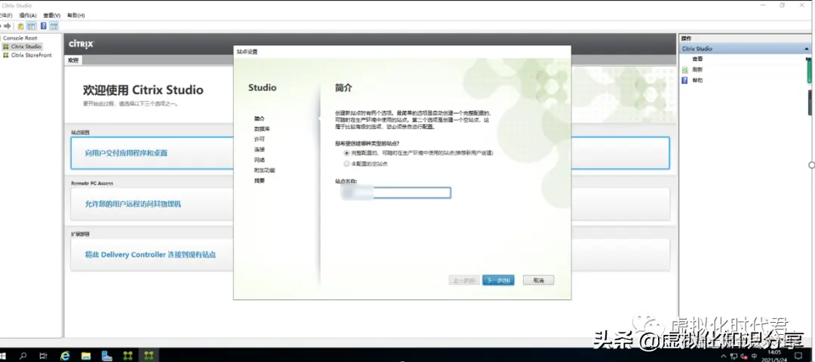Open the 查看(V) menu
The height and width of the screenshot is (362, 815).
pyautogui.click(x=51, y=16)
